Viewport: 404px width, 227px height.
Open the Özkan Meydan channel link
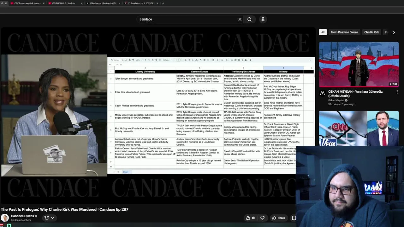pos(336,100)
